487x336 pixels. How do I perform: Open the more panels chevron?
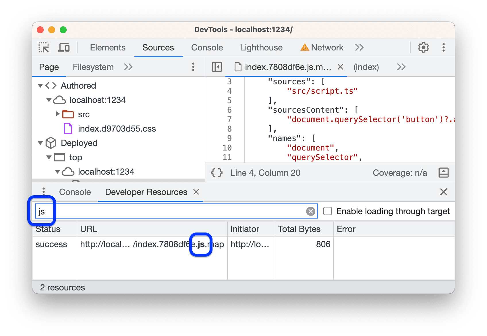359,47
